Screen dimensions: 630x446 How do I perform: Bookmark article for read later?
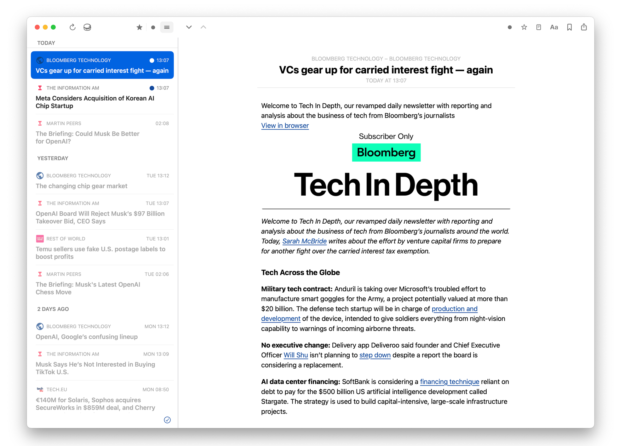click(x=569, y=27)
